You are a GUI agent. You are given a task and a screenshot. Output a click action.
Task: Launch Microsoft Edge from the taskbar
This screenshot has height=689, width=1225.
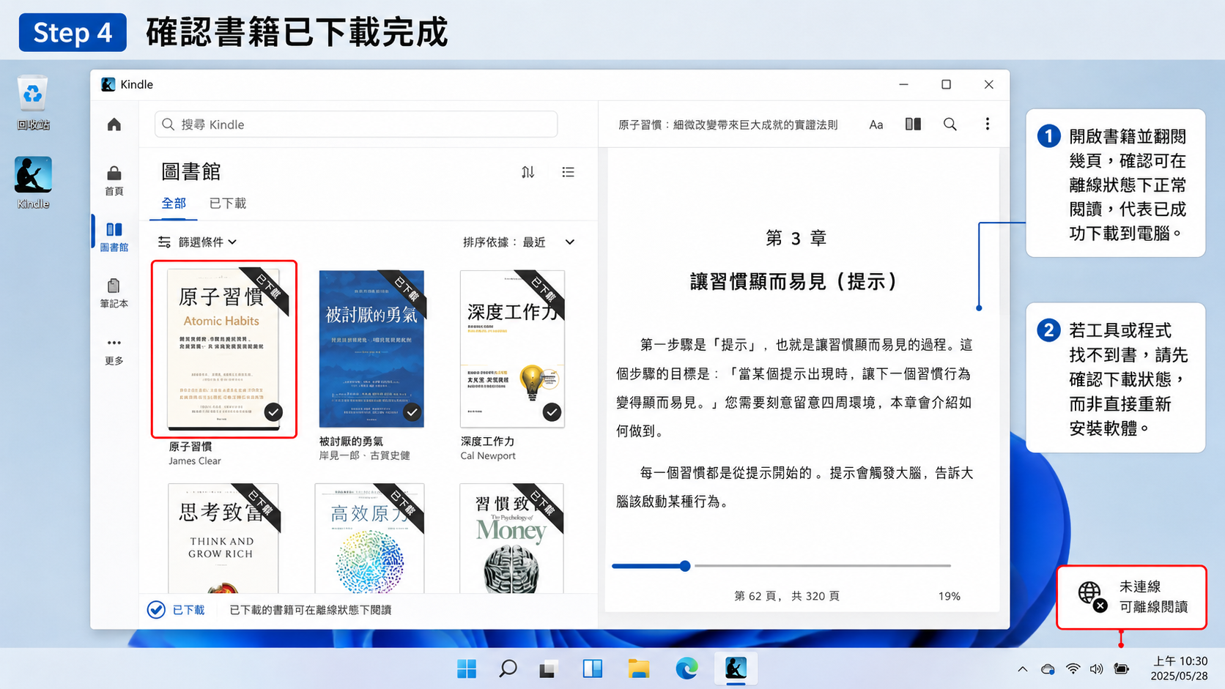[x=686, y=668]
